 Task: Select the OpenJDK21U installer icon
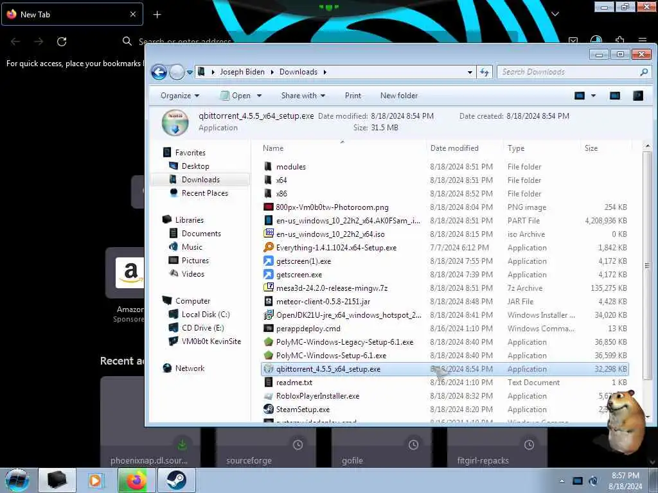coord(268,315)
